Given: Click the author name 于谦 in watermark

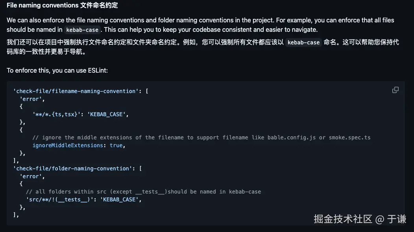Looking at the screenshot, I should [397, 219].
